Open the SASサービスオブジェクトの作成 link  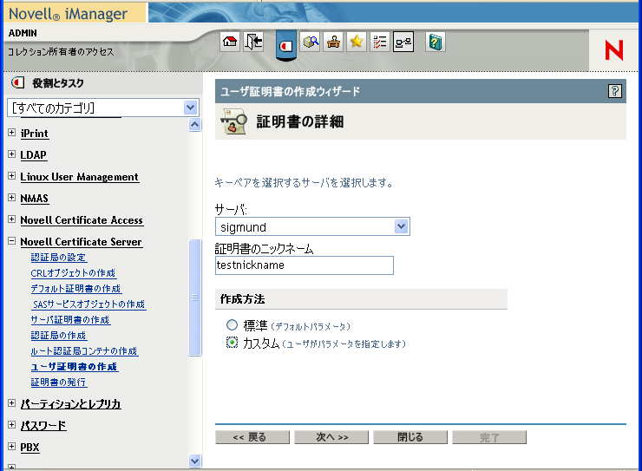(x=88, y=304)
